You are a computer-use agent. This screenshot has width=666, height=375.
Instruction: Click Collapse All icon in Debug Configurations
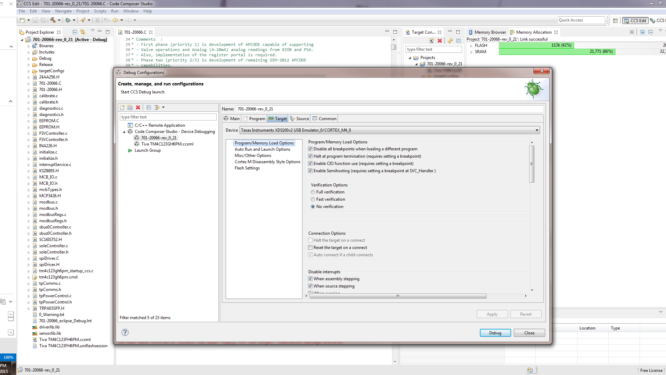(149, 108)
